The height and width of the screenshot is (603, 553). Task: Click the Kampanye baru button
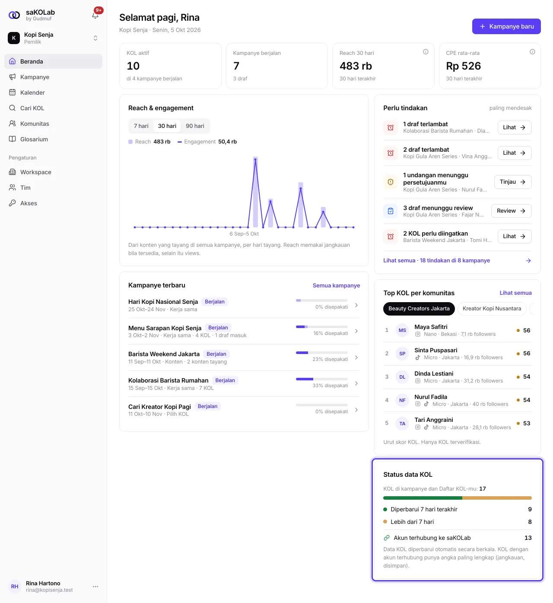tap(506, 26)
